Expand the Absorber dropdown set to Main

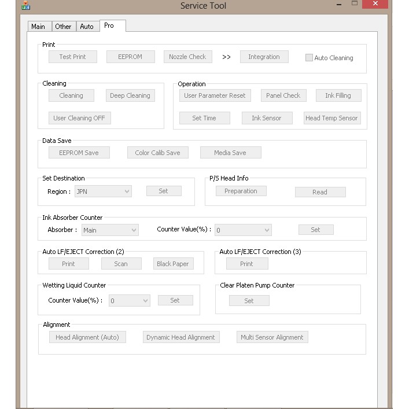coord(110,230)
